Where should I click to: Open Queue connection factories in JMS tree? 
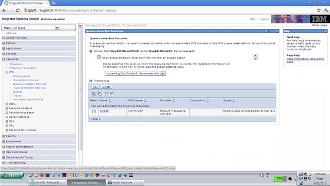pos(30,84)
